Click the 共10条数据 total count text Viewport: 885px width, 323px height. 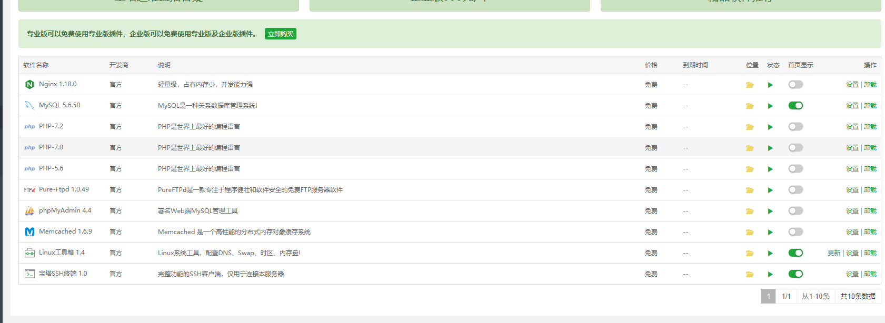[858, 296]
